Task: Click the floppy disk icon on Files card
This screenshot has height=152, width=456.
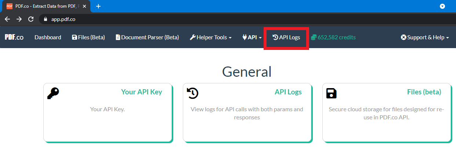Action: point(332,93)
